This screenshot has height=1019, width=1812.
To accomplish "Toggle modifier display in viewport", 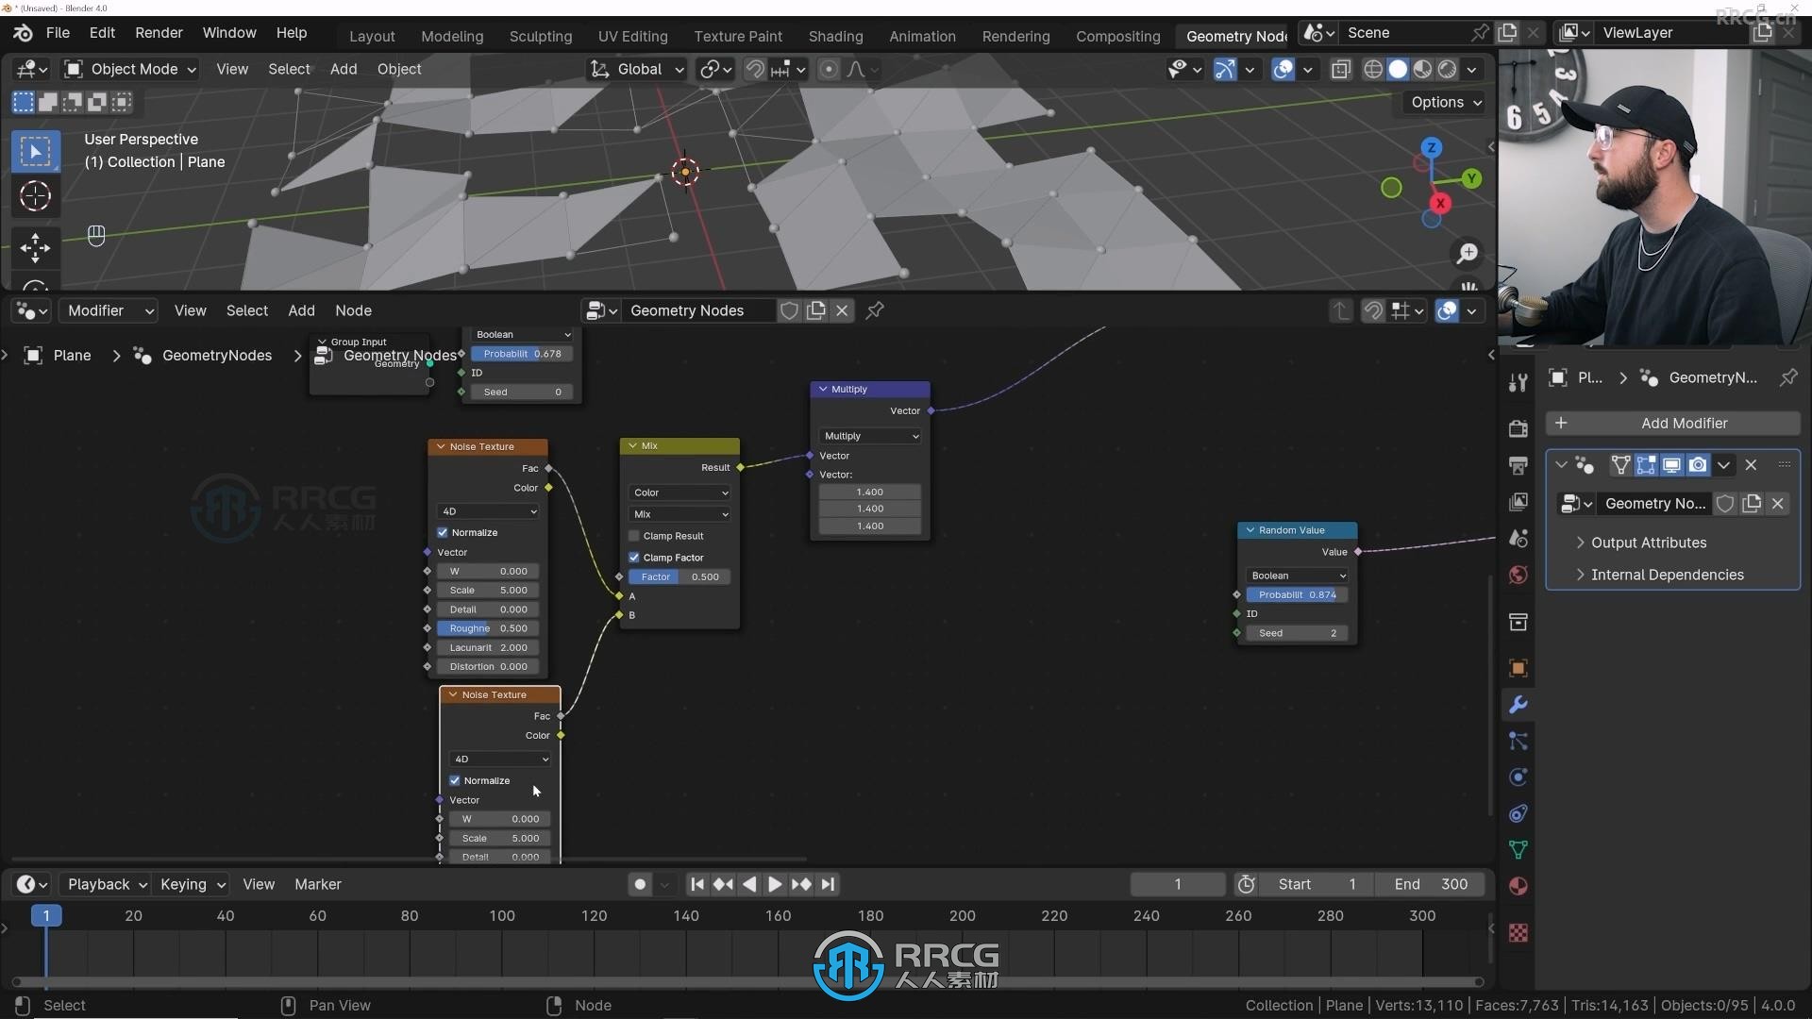I will pos(1671,464).
